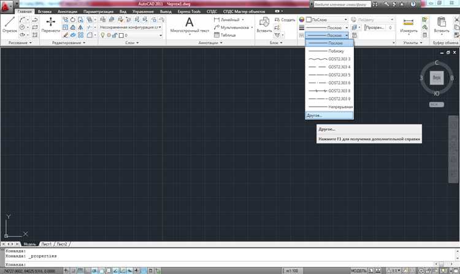Expand the Слои panel

click(x=132, y=43)
